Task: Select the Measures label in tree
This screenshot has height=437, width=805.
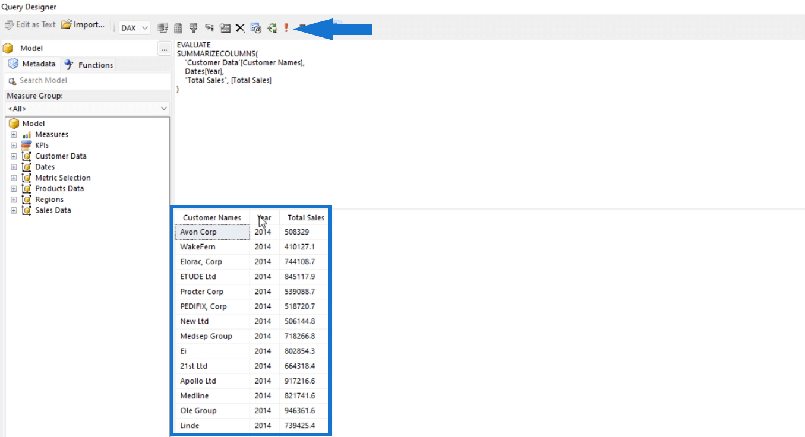Action: tap(52, 135)
